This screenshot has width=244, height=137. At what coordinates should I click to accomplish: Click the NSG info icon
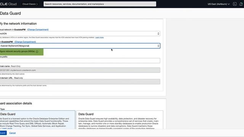coord(37,52)
